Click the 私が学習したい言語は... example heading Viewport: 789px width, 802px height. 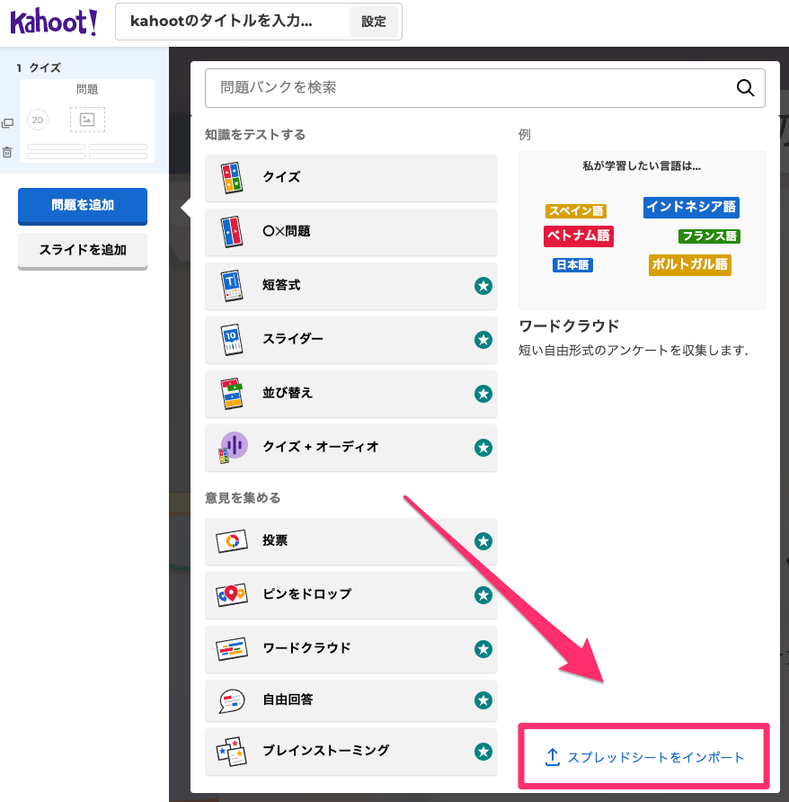(642, 165)
